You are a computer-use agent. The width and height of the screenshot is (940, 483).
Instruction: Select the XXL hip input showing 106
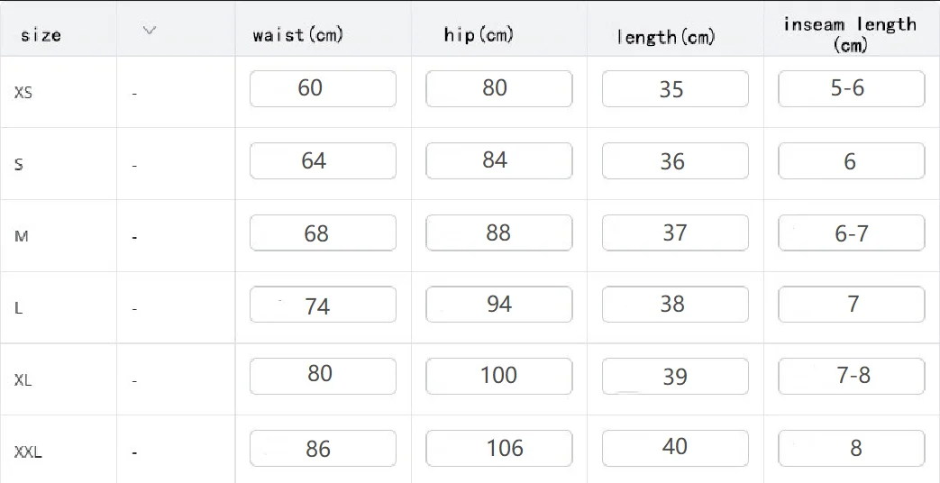498,448
